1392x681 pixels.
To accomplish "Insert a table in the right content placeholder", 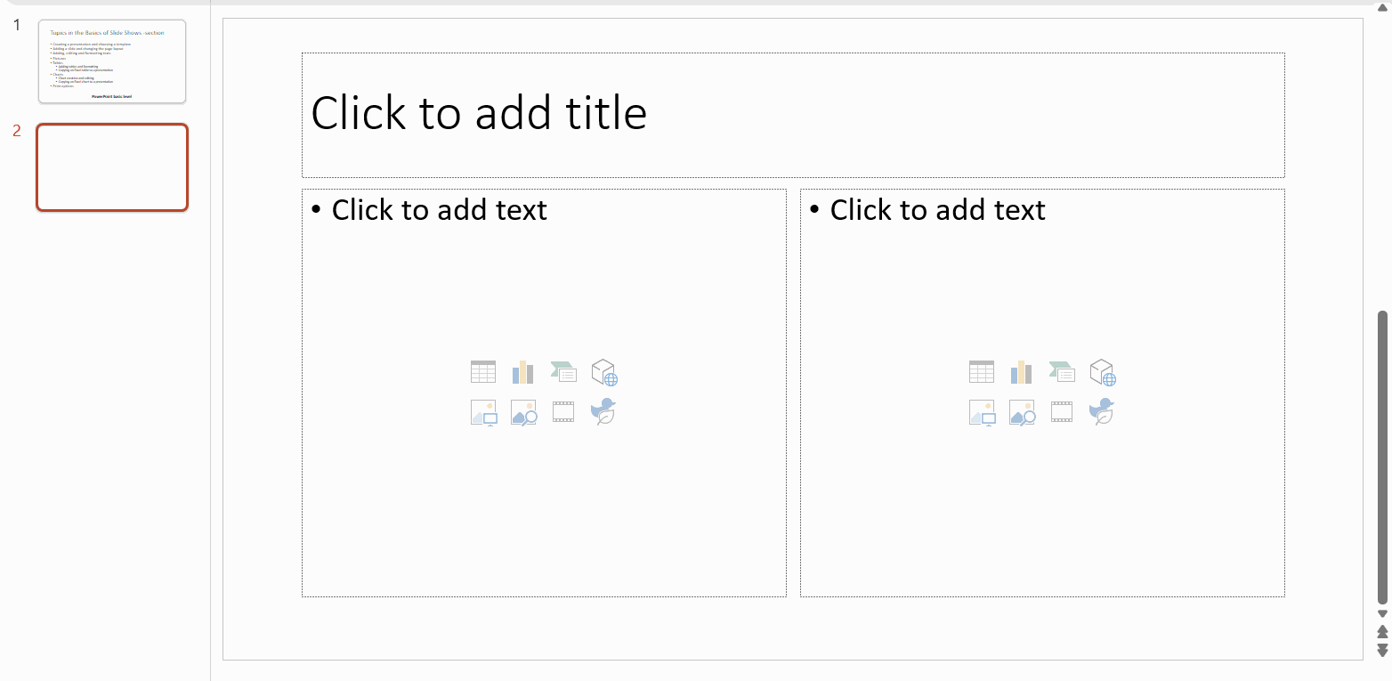I will click(982, 372).
